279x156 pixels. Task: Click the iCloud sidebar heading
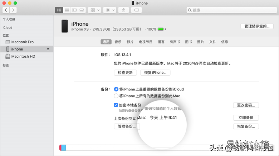click(8, 28)
